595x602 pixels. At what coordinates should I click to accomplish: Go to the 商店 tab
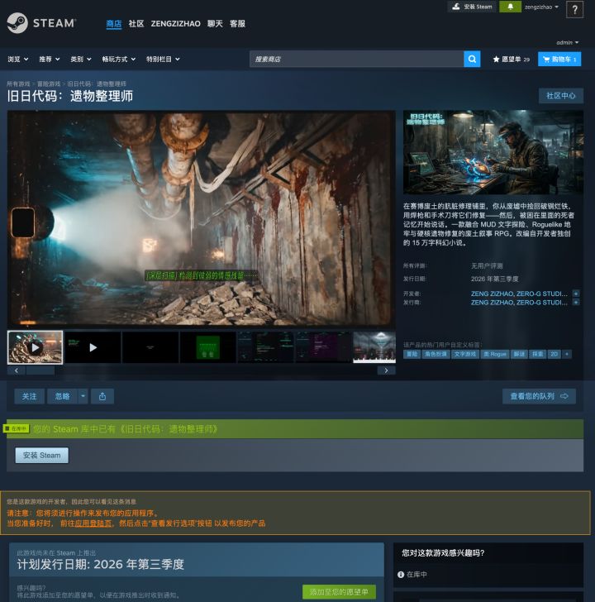[x=114, y=24]
